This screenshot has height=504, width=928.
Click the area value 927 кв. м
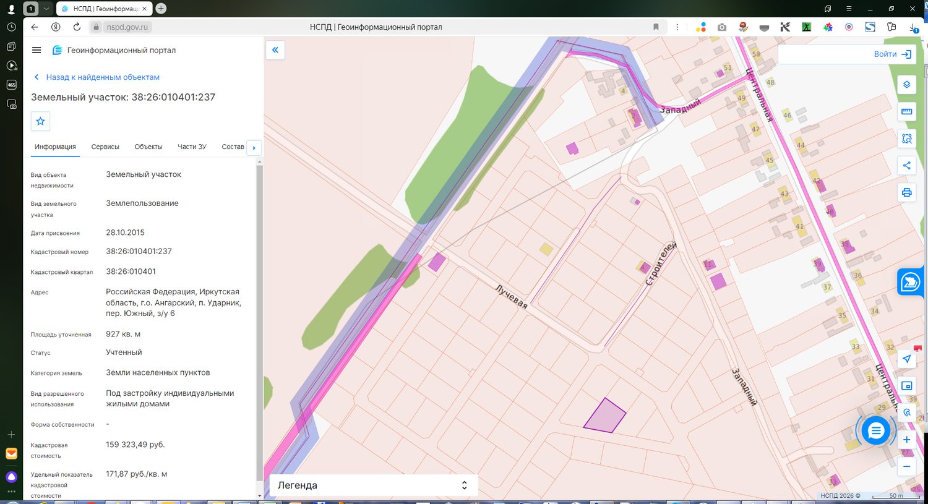123,334
